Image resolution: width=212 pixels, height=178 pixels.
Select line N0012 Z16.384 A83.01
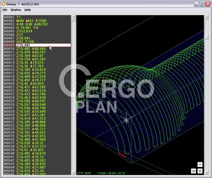click(x=37, y=56)
